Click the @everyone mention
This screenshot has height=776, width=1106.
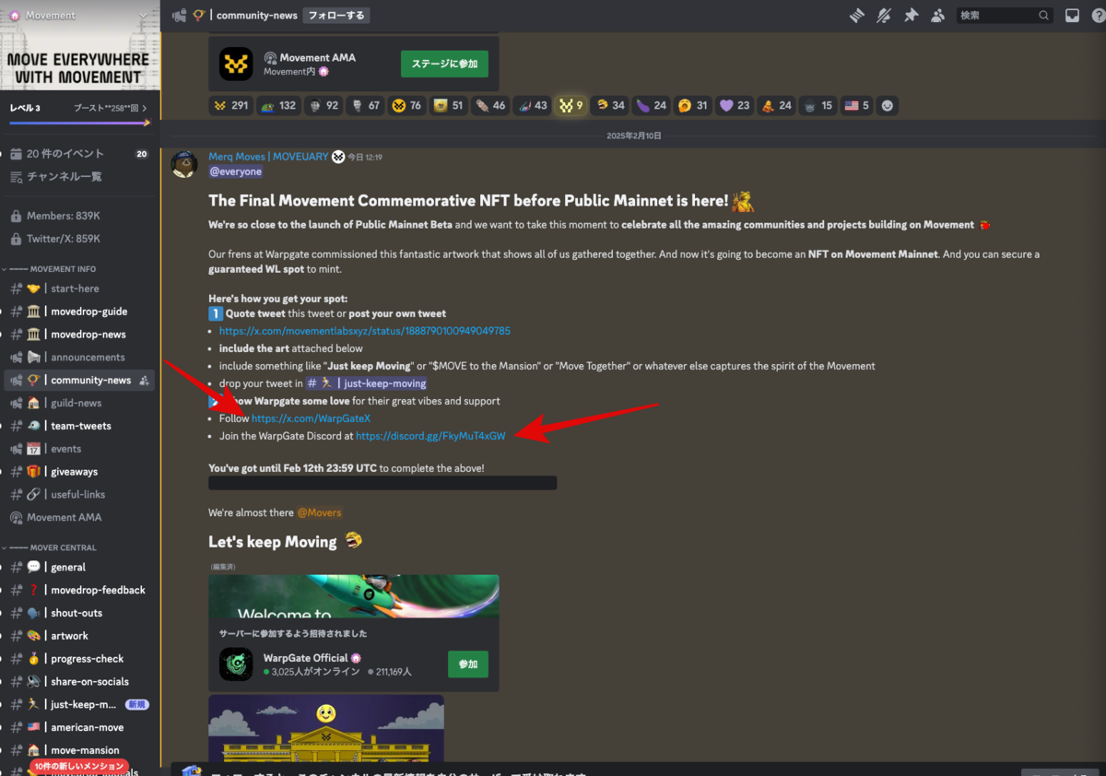coord(236,171)
